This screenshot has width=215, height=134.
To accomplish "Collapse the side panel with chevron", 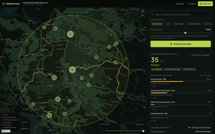I will pyautogui.click(x=145, y=71).
